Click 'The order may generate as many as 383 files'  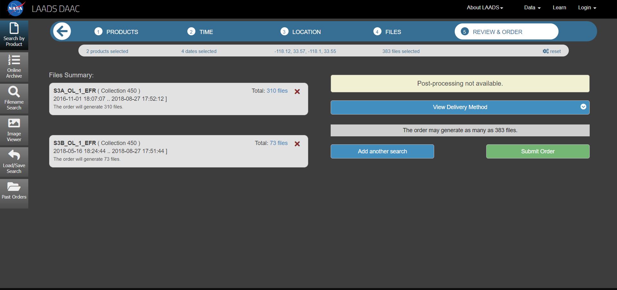[460, 130]
